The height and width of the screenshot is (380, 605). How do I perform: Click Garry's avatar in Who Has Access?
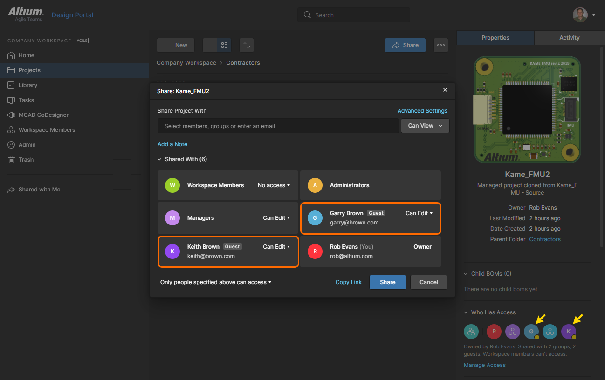click(531, 332)
